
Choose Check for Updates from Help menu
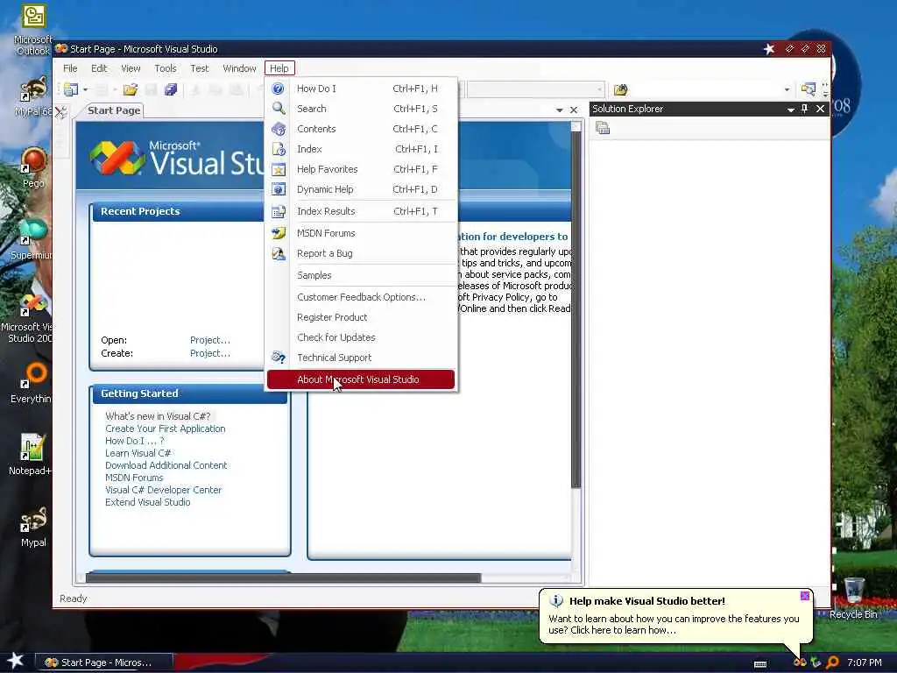pos(361,337)
